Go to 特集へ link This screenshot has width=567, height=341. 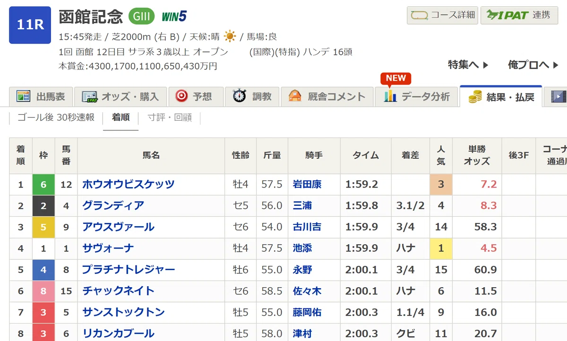pyautogui.click(x=468, y=65)
